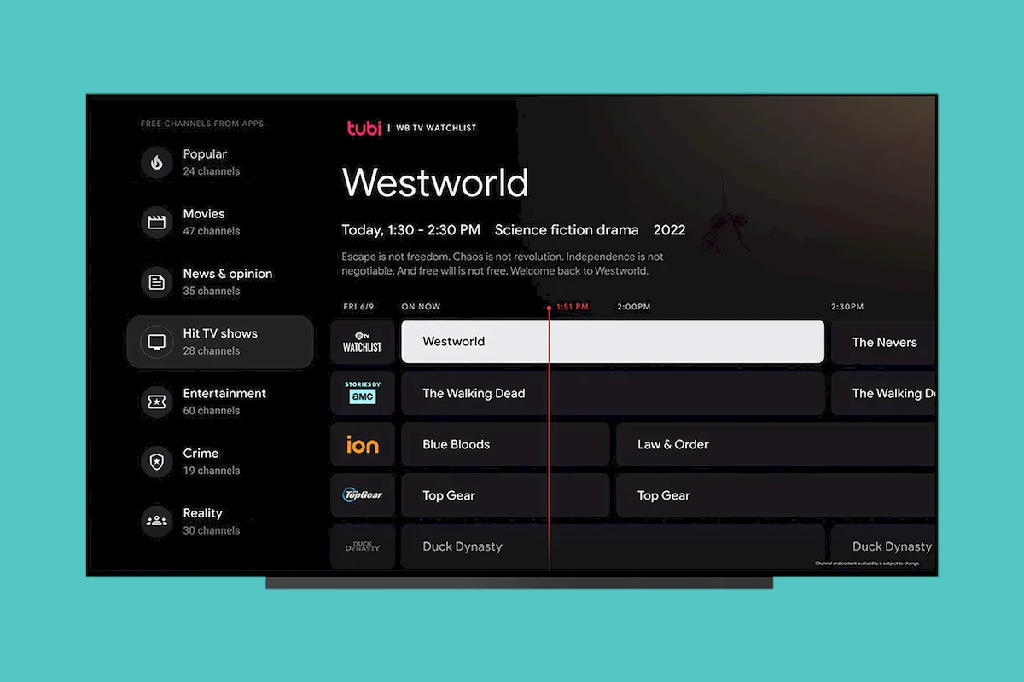The height and width of the screenshot is (682, 1024).
Task: Select Duck Dynasty on-now program
Action: [613, 546]
